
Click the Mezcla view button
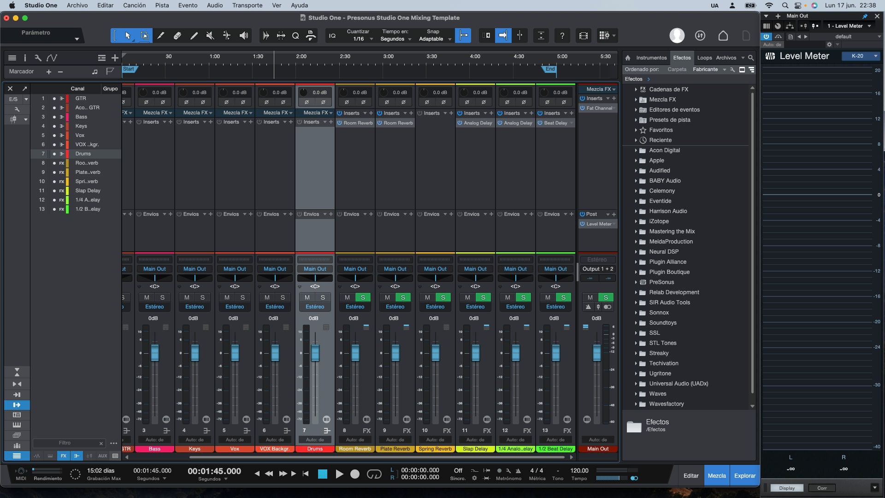[x=717, y=475]
